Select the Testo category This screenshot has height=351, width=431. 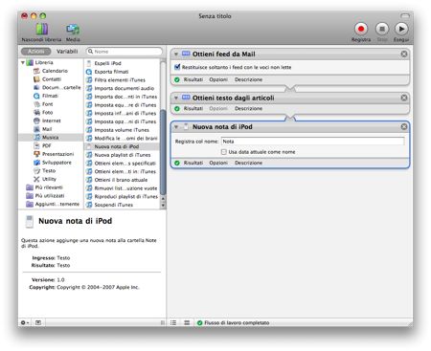click(45, 170)
